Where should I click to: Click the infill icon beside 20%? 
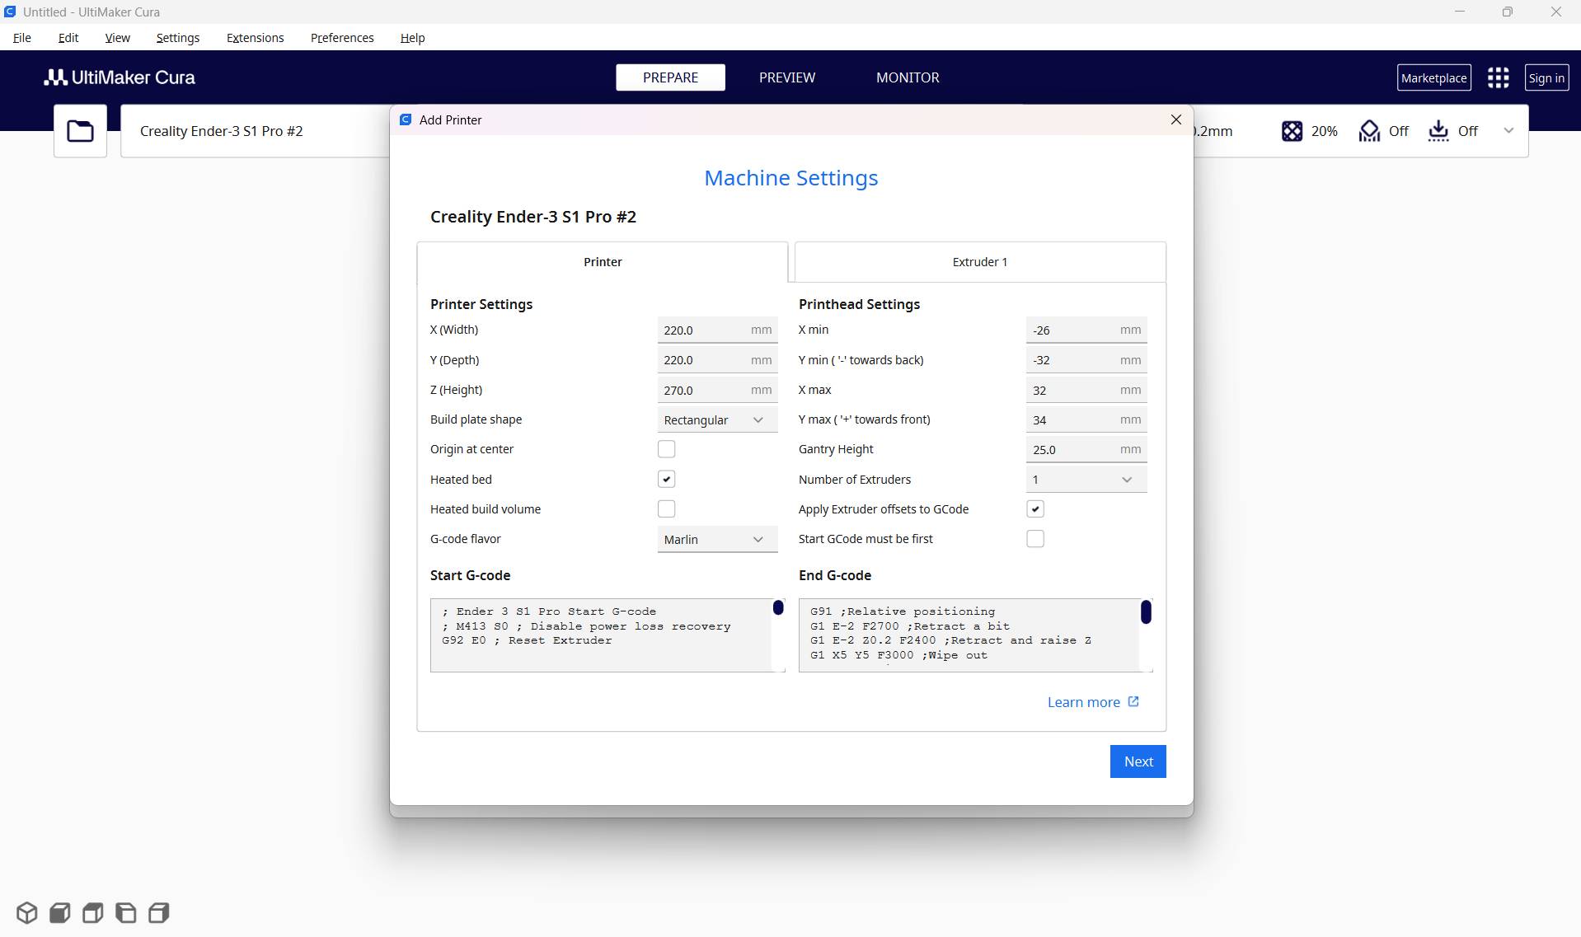[1292, 131]
